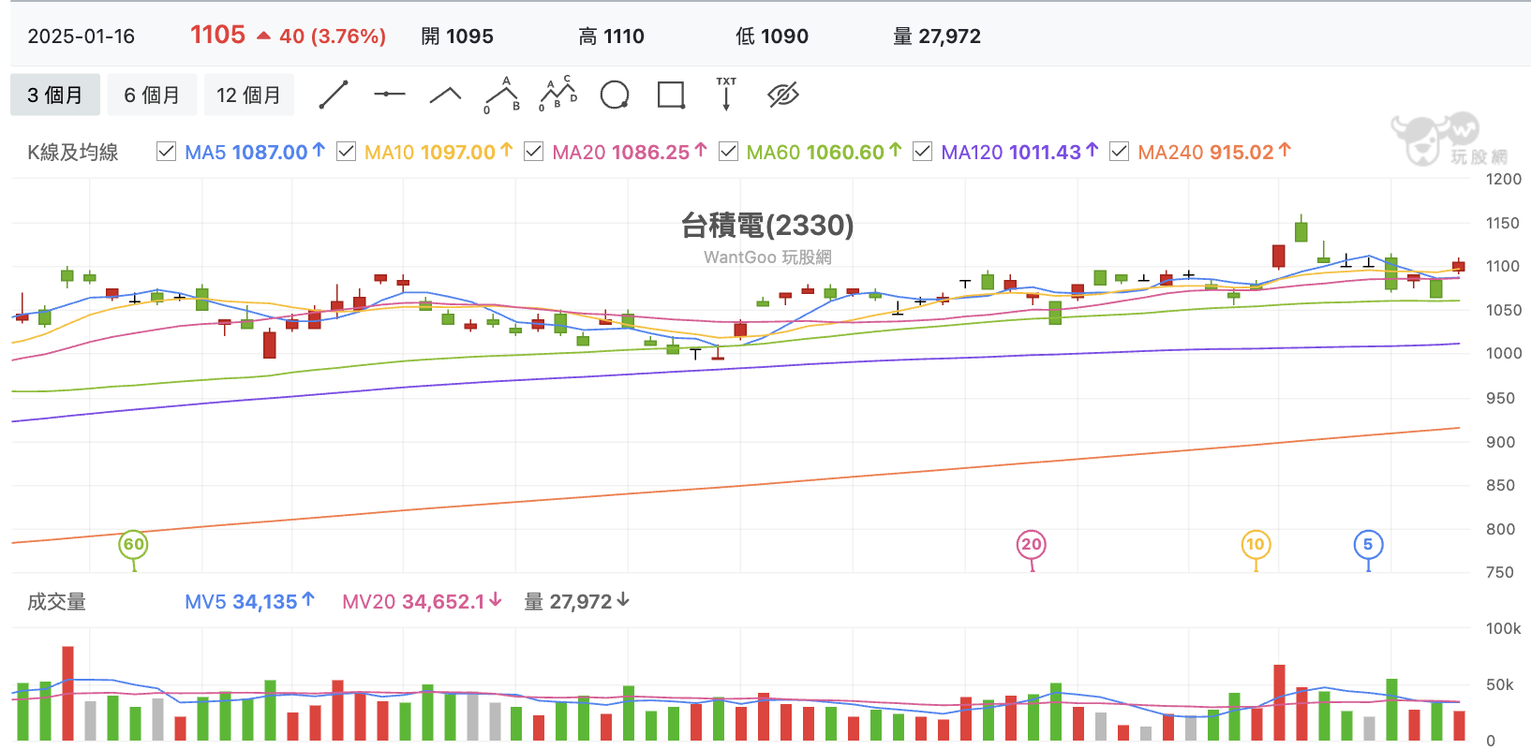Image resolution: width=1531 pixels, height=749 pixels.
Task: Click the low price 低 1090
Action: pyautogui.click(x=772, y=37)
